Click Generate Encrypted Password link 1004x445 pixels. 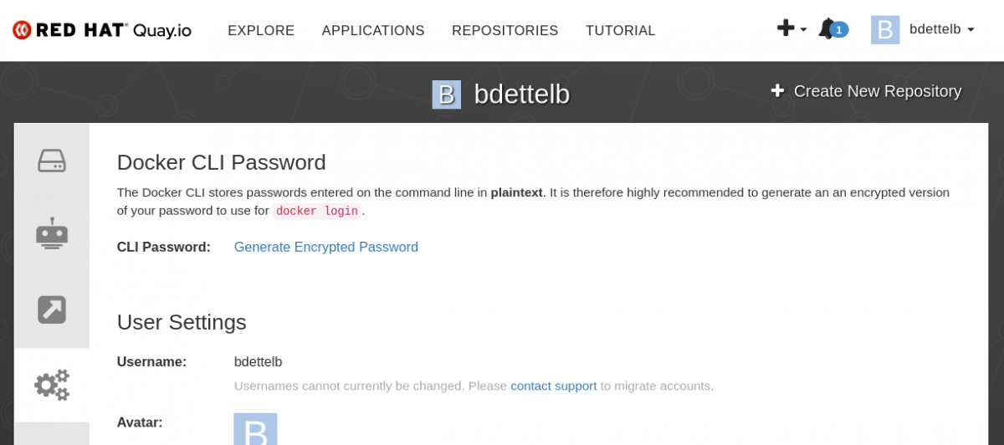pyautogui.click(x=325, y=247)
